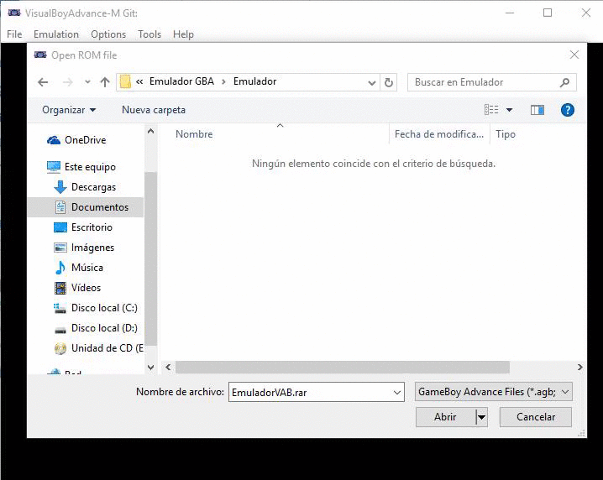
Task: Open the blue Help icon
Action: tap(568, 110)
